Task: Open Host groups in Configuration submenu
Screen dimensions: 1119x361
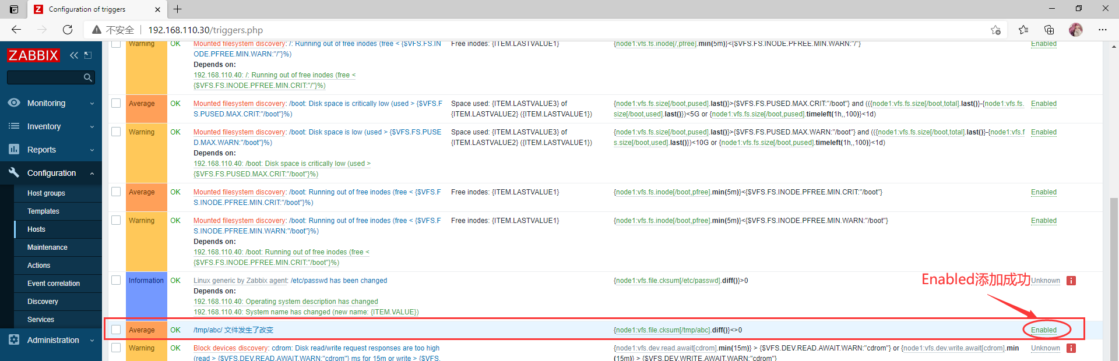Action: 46,193
